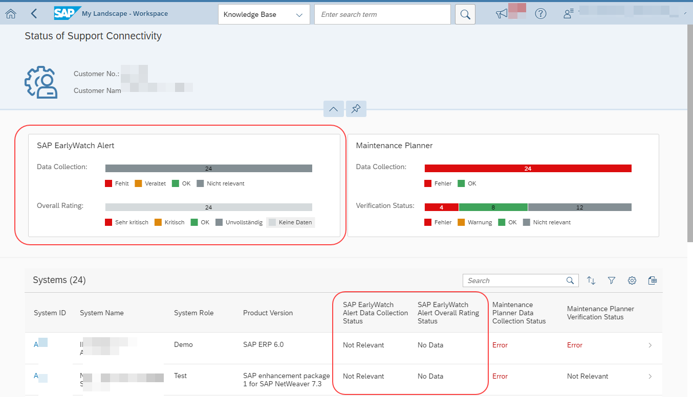
Task: Open the sort options for Systems table
Action: (x=591, y=281)
